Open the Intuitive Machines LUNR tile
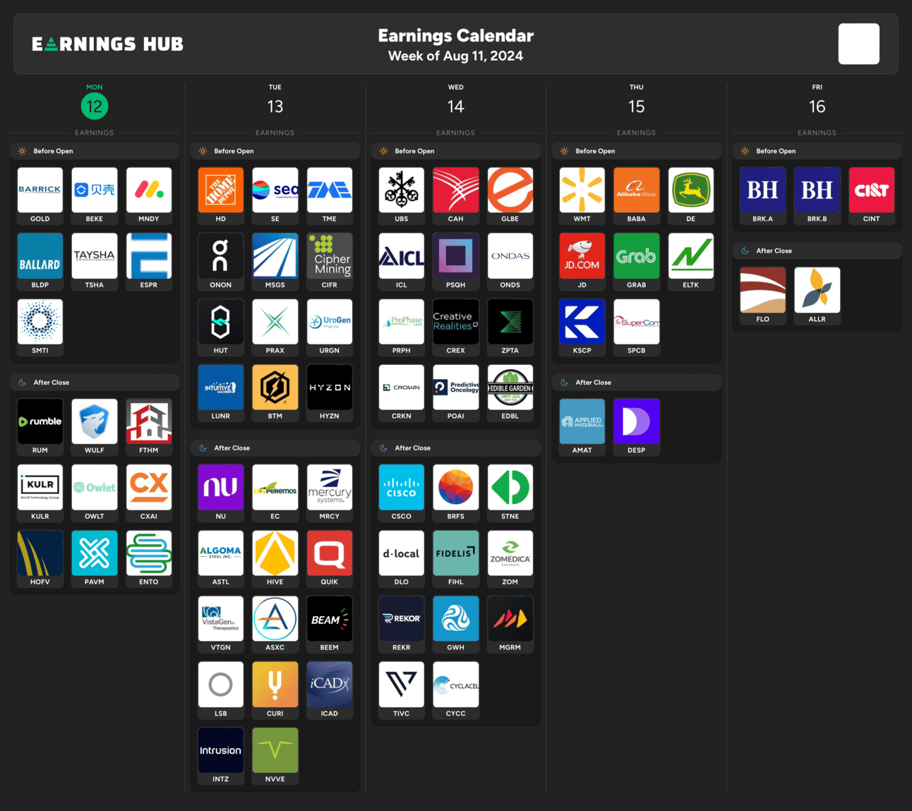This screenshot has width=912, height=811. (221, 392)
